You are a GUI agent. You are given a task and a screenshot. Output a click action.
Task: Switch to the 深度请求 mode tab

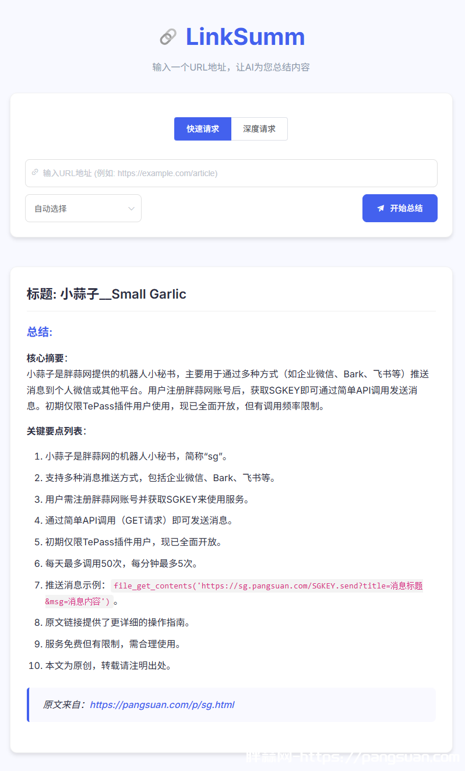tap(259, 129)
